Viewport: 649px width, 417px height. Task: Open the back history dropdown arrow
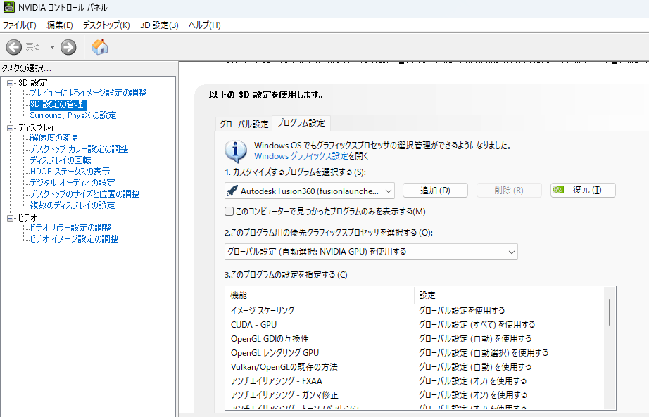pyautogui.click(x=52, y=47)
